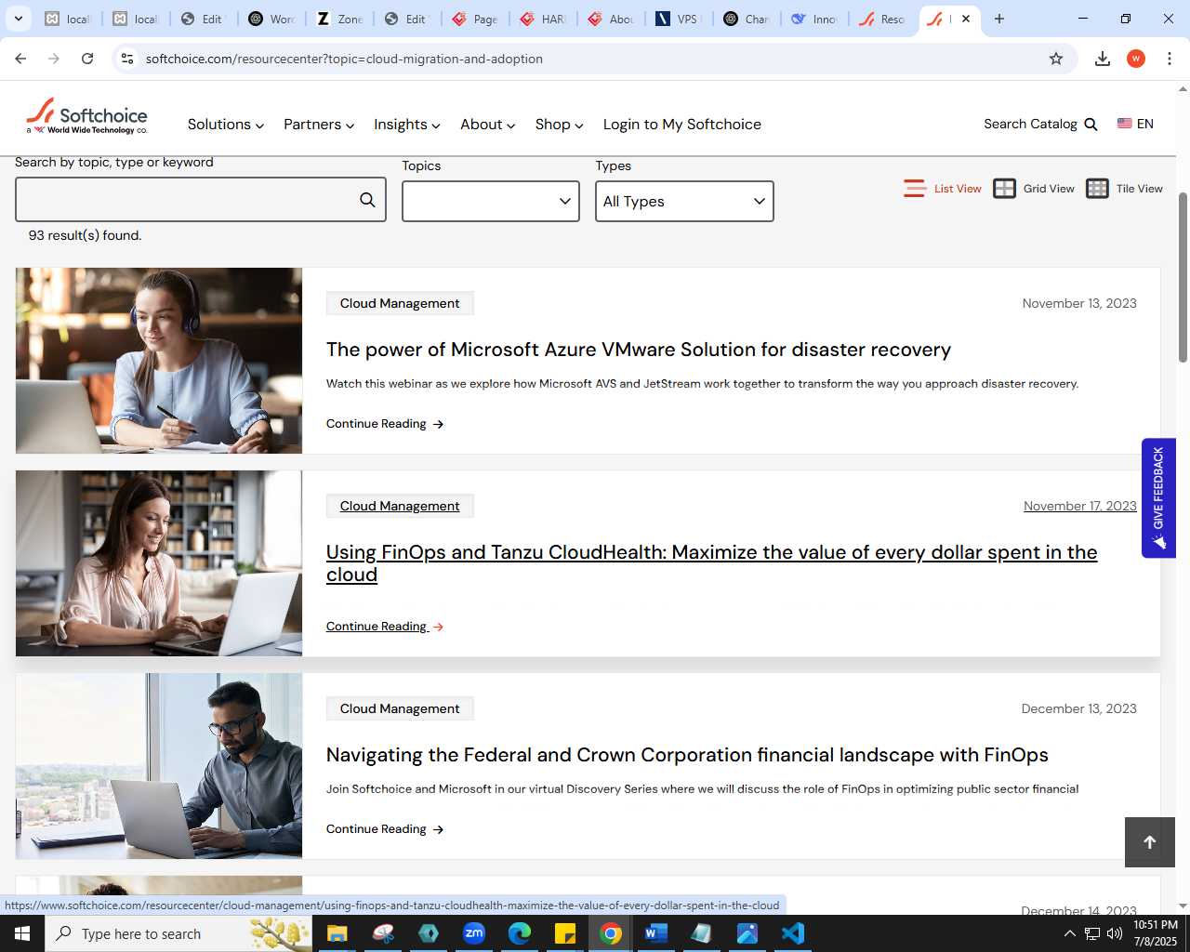Screen dimensions: 1190x952
Task: Expand Partners menu
Action: [319, 125]
